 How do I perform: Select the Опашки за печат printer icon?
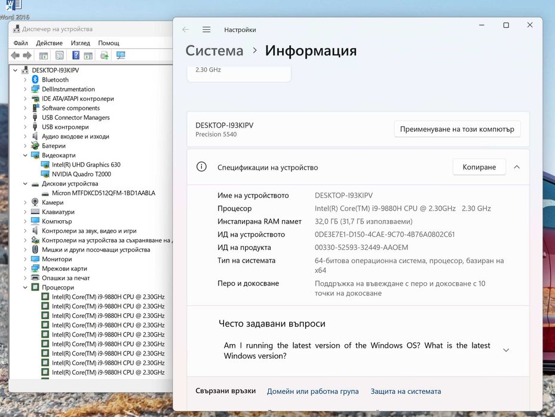pyautogui.click(x=35, y=278)
